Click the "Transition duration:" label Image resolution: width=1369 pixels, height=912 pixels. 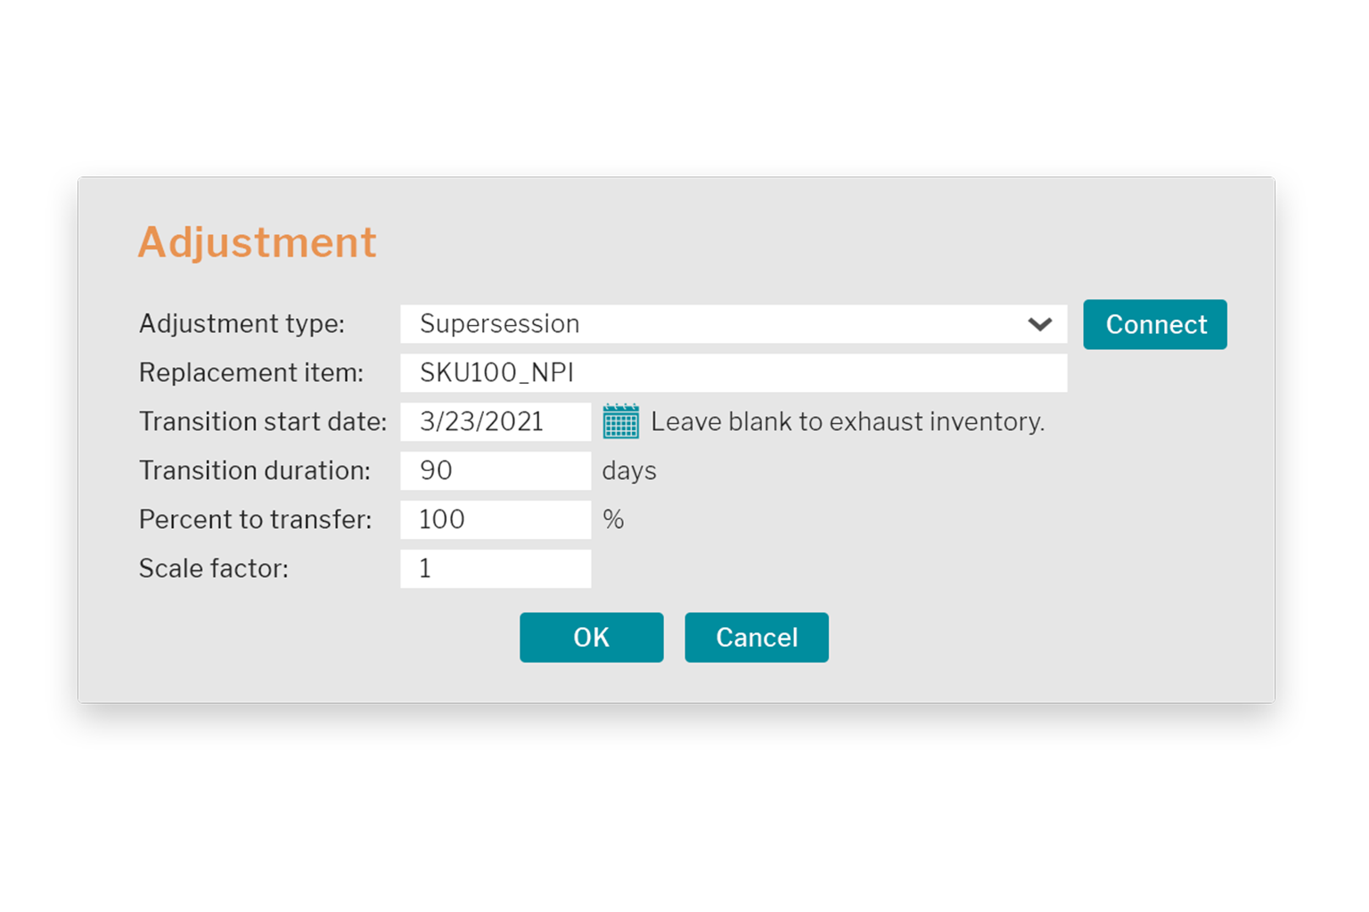coord(255,471)
